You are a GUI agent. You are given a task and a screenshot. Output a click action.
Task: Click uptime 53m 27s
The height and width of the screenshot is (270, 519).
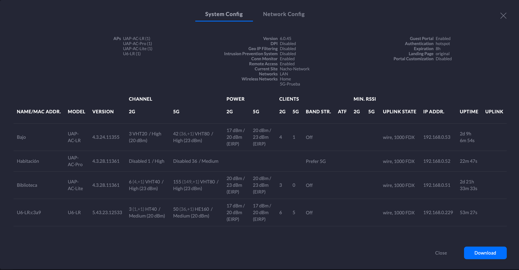click(468, 212)
